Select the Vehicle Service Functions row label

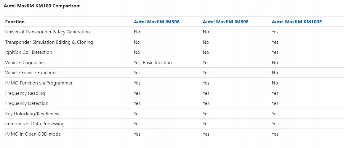(31, 73)
